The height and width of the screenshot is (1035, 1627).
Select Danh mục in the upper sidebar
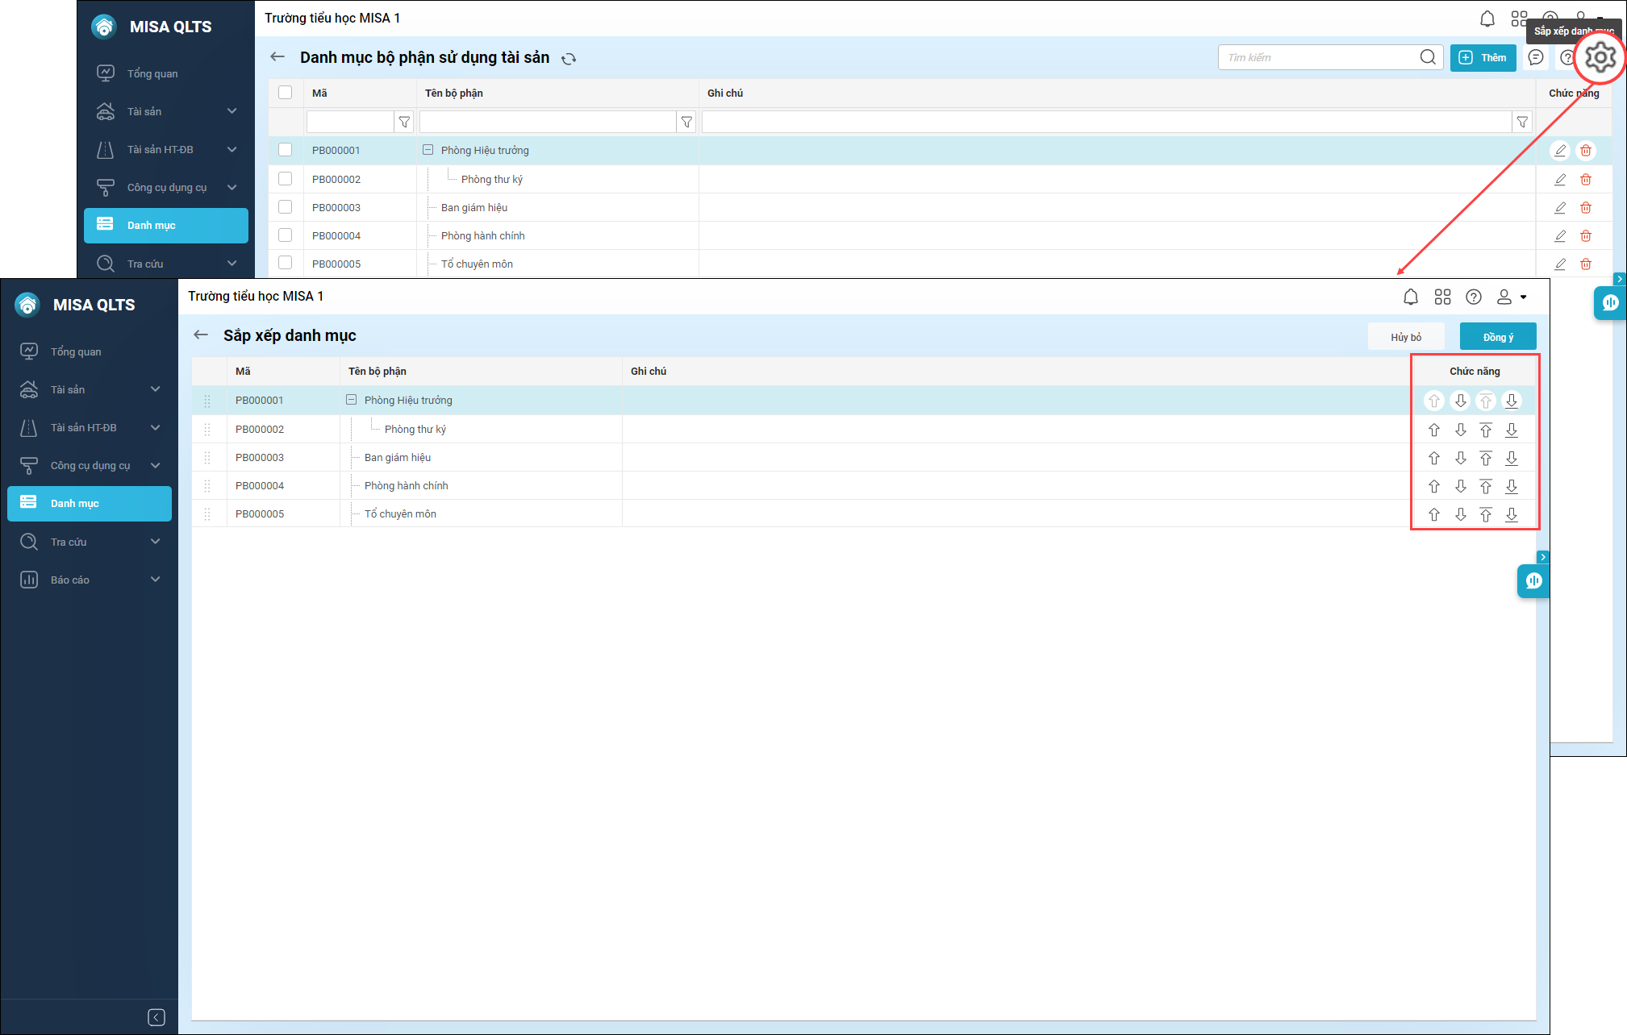[165, 226]
